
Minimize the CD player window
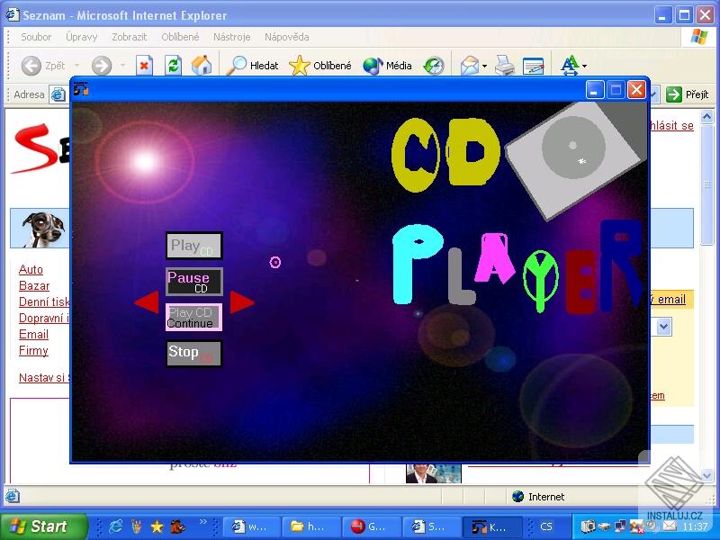point(594,90)
